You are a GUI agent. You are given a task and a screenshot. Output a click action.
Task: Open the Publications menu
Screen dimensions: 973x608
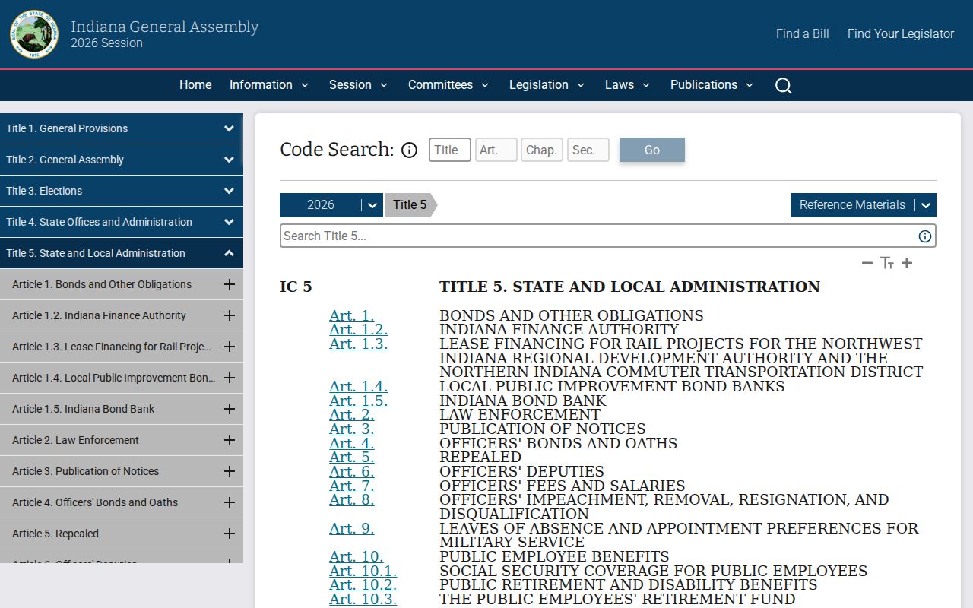712,85
